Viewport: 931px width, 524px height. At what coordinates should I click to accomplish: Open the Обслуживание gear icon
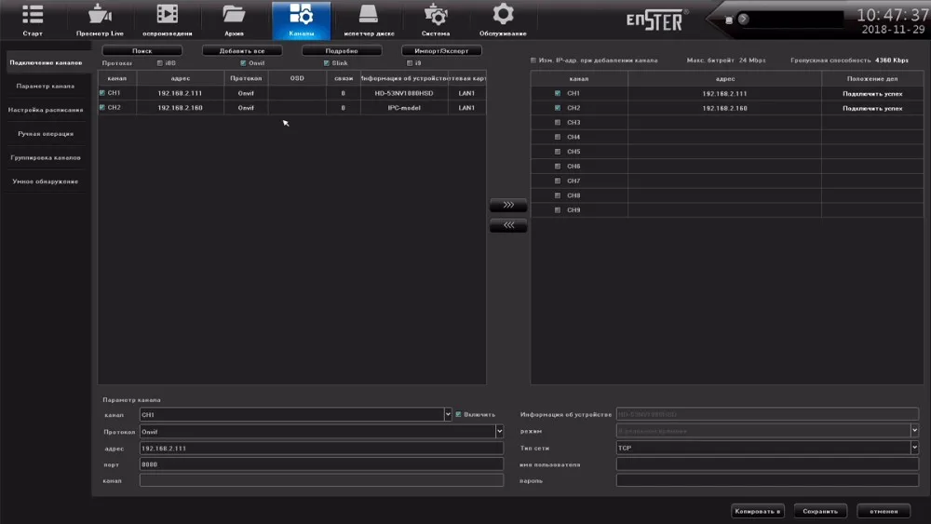pos(503,14)
